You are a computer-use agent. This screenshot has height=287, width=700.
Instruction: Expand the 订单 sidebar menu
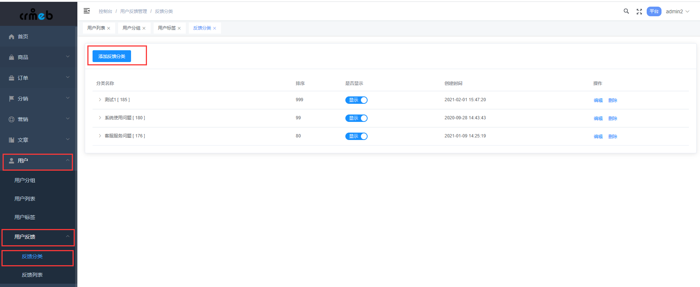(68, 77)
